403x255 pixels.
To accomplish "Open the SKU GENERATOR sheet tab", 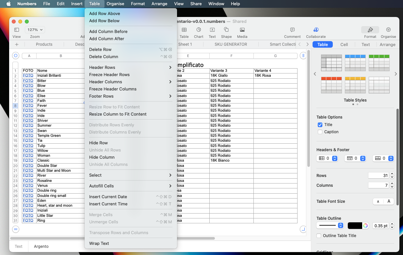I will [231, 44].
